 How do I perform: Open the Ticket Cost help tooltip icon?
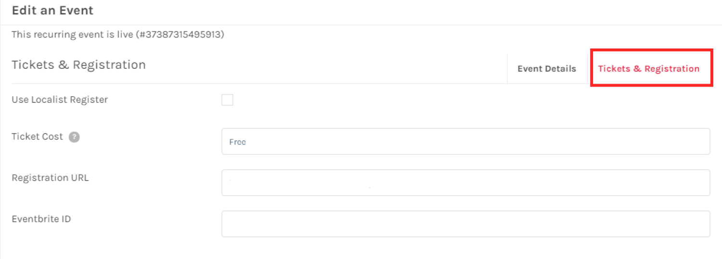[x=74, y=137]
